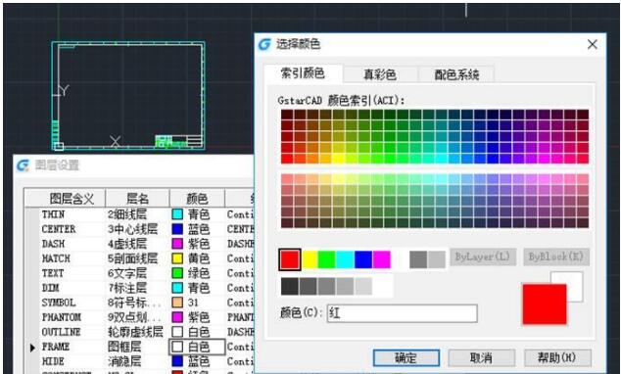Click the 2细线层 layer name cell
The width and height of the screenshot is (621, 374).
(x=127, y=214)
